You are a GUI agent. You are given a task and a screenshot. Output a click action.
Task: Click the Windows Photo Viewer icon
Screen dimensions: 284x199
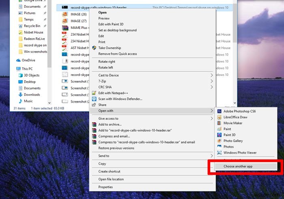coord(219,153)
